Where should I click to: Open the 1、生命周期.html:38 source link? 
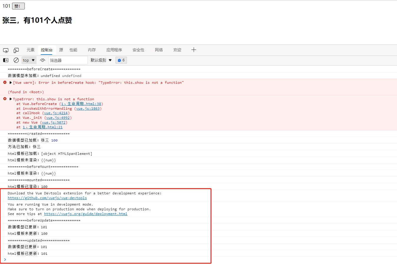[x=81, y=104]
